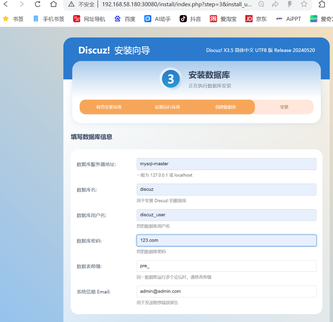Click the 系统信箱 Email field
Image resolution: width=333 pixels, height=322 pixels.
pos(226,292)
